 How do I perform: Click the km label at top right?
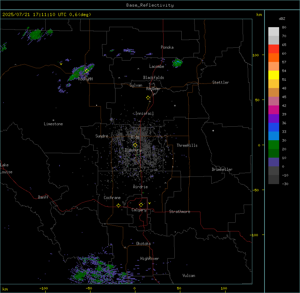pyautogui.click(x=259, y=15)
